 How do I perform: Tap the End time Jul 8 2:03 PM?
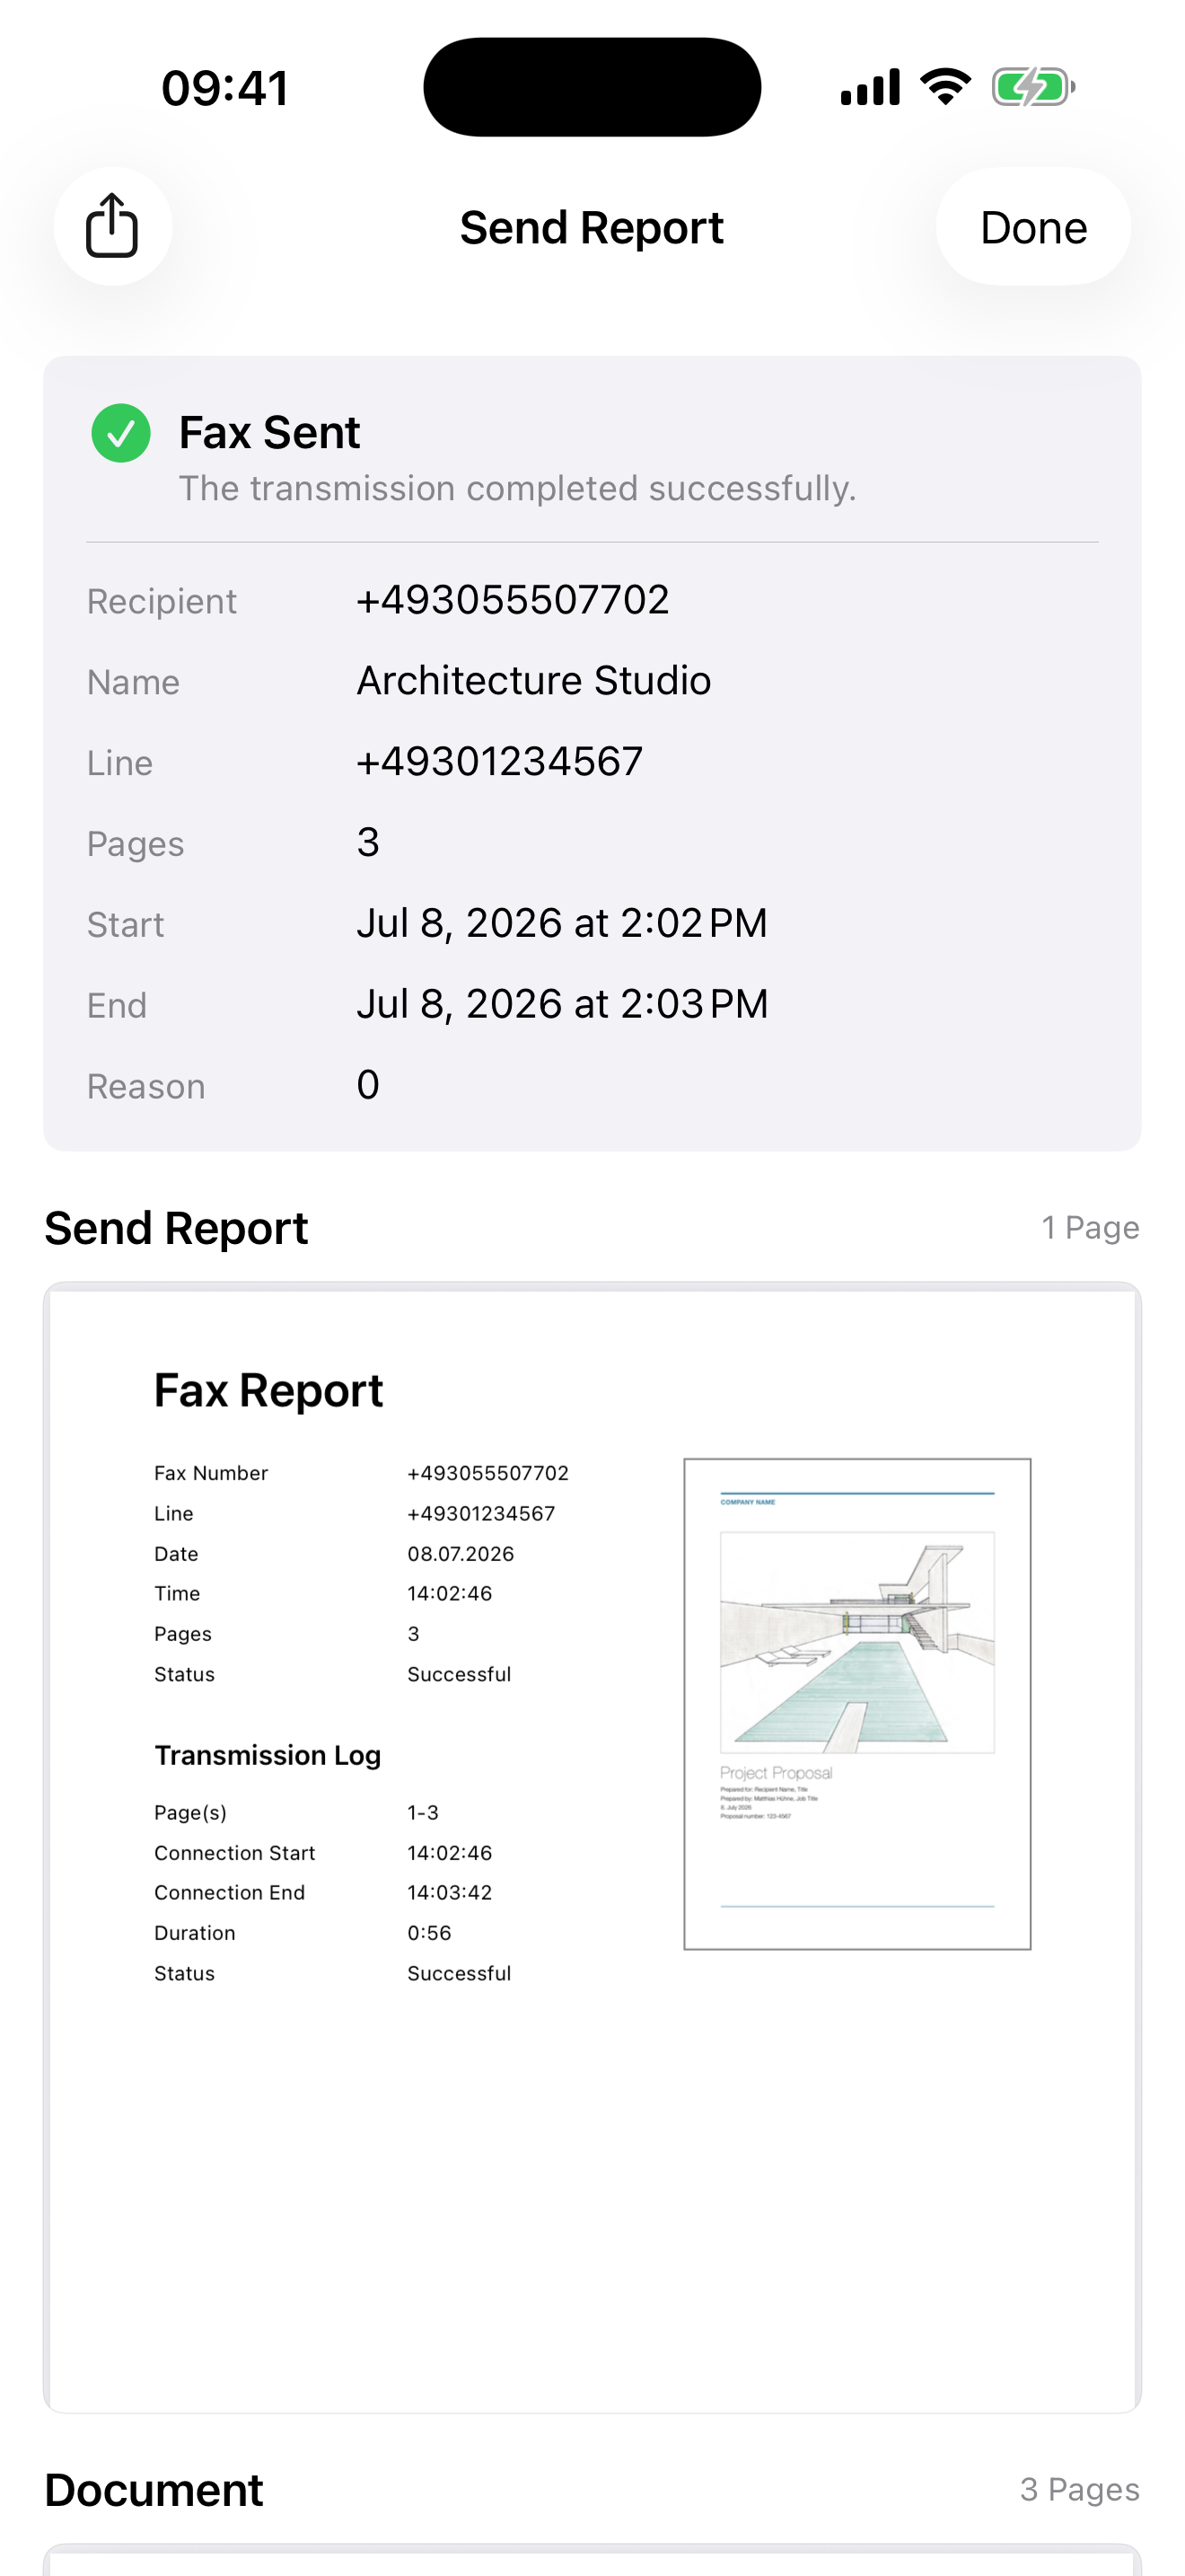tap(563, 1004)
